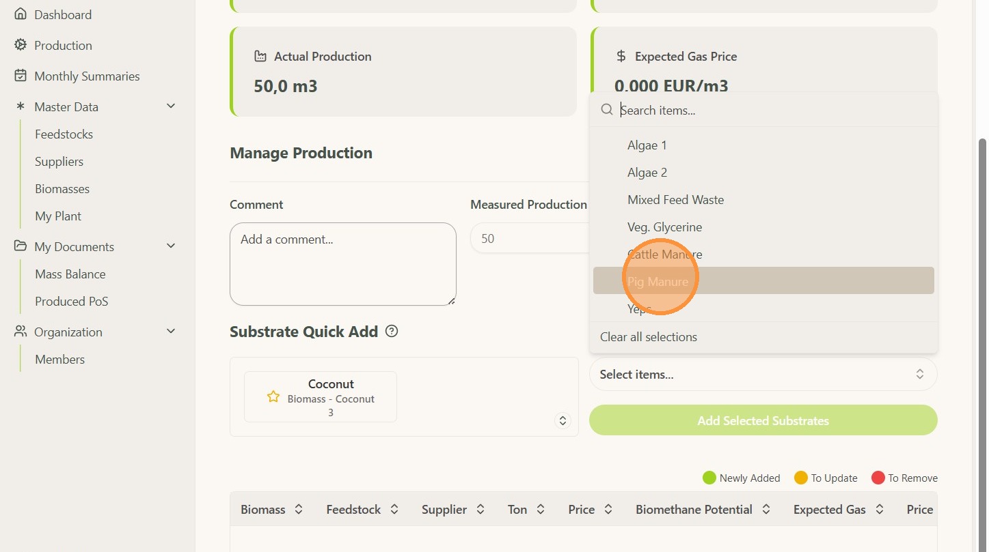Open the Select items dropdown
989x552 pixels.
(x=763, y=374)
